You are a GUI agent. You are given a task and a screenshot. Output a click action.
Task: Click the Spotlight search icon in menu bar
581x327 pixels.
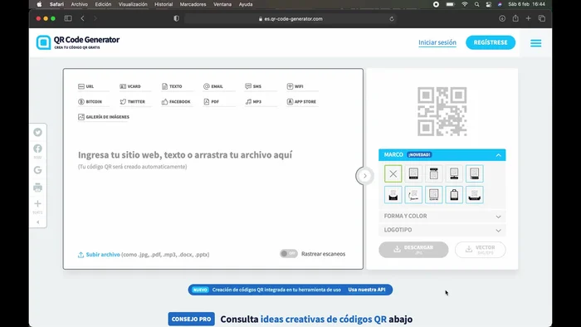pos(477,4)
